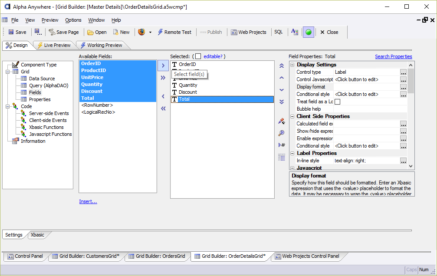
Task: Select Javascript Functions tree node
Action: click(x=50, y=135)
